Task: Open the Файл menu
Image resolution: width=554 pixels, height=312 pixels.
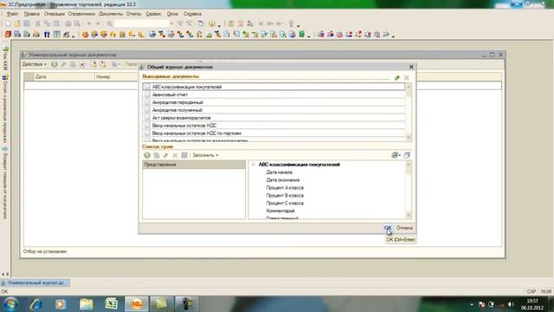Action: 12,14
